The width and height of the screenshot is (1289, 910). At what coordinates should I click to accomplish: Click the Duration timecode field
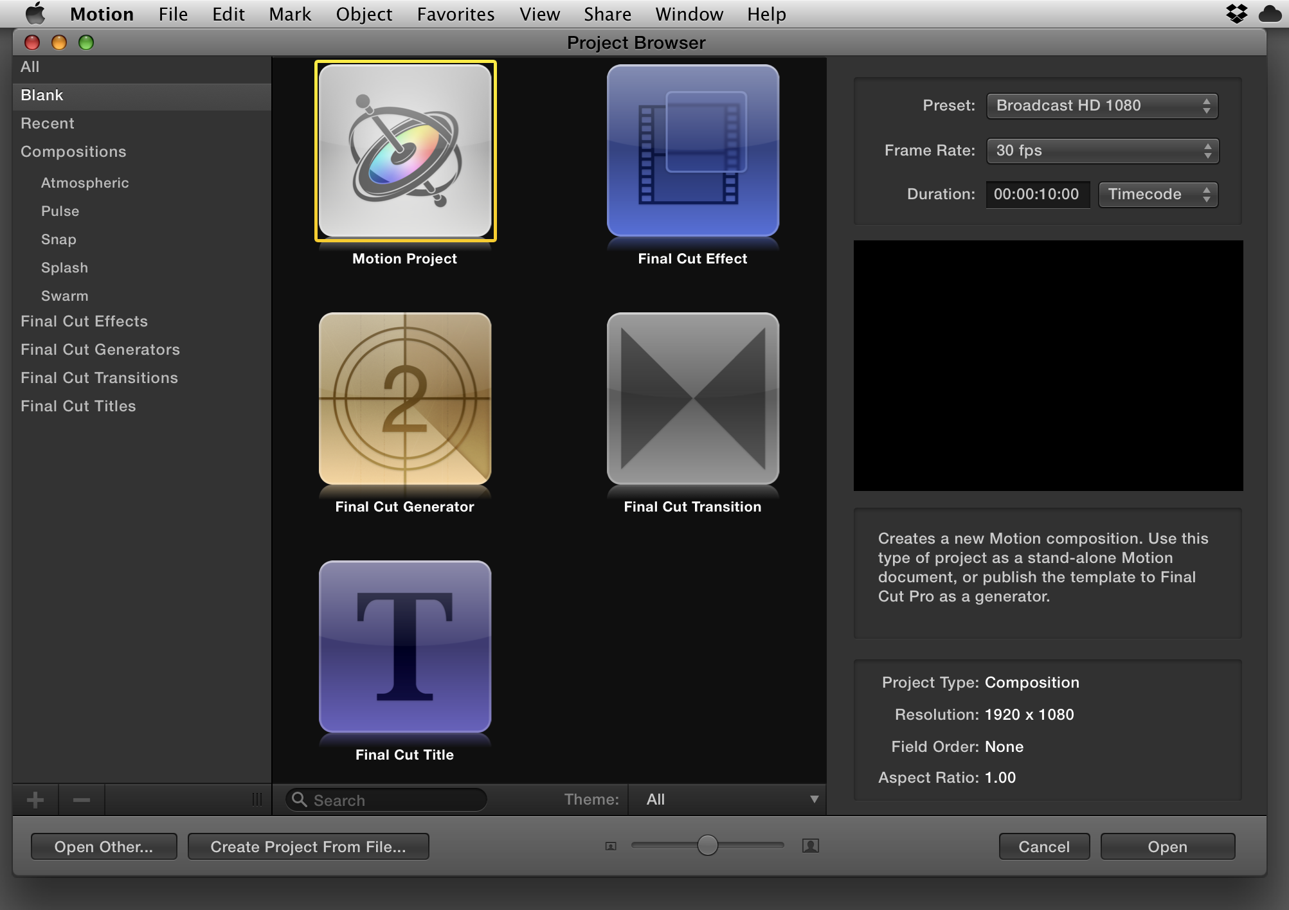click(x=1038, y=194)
